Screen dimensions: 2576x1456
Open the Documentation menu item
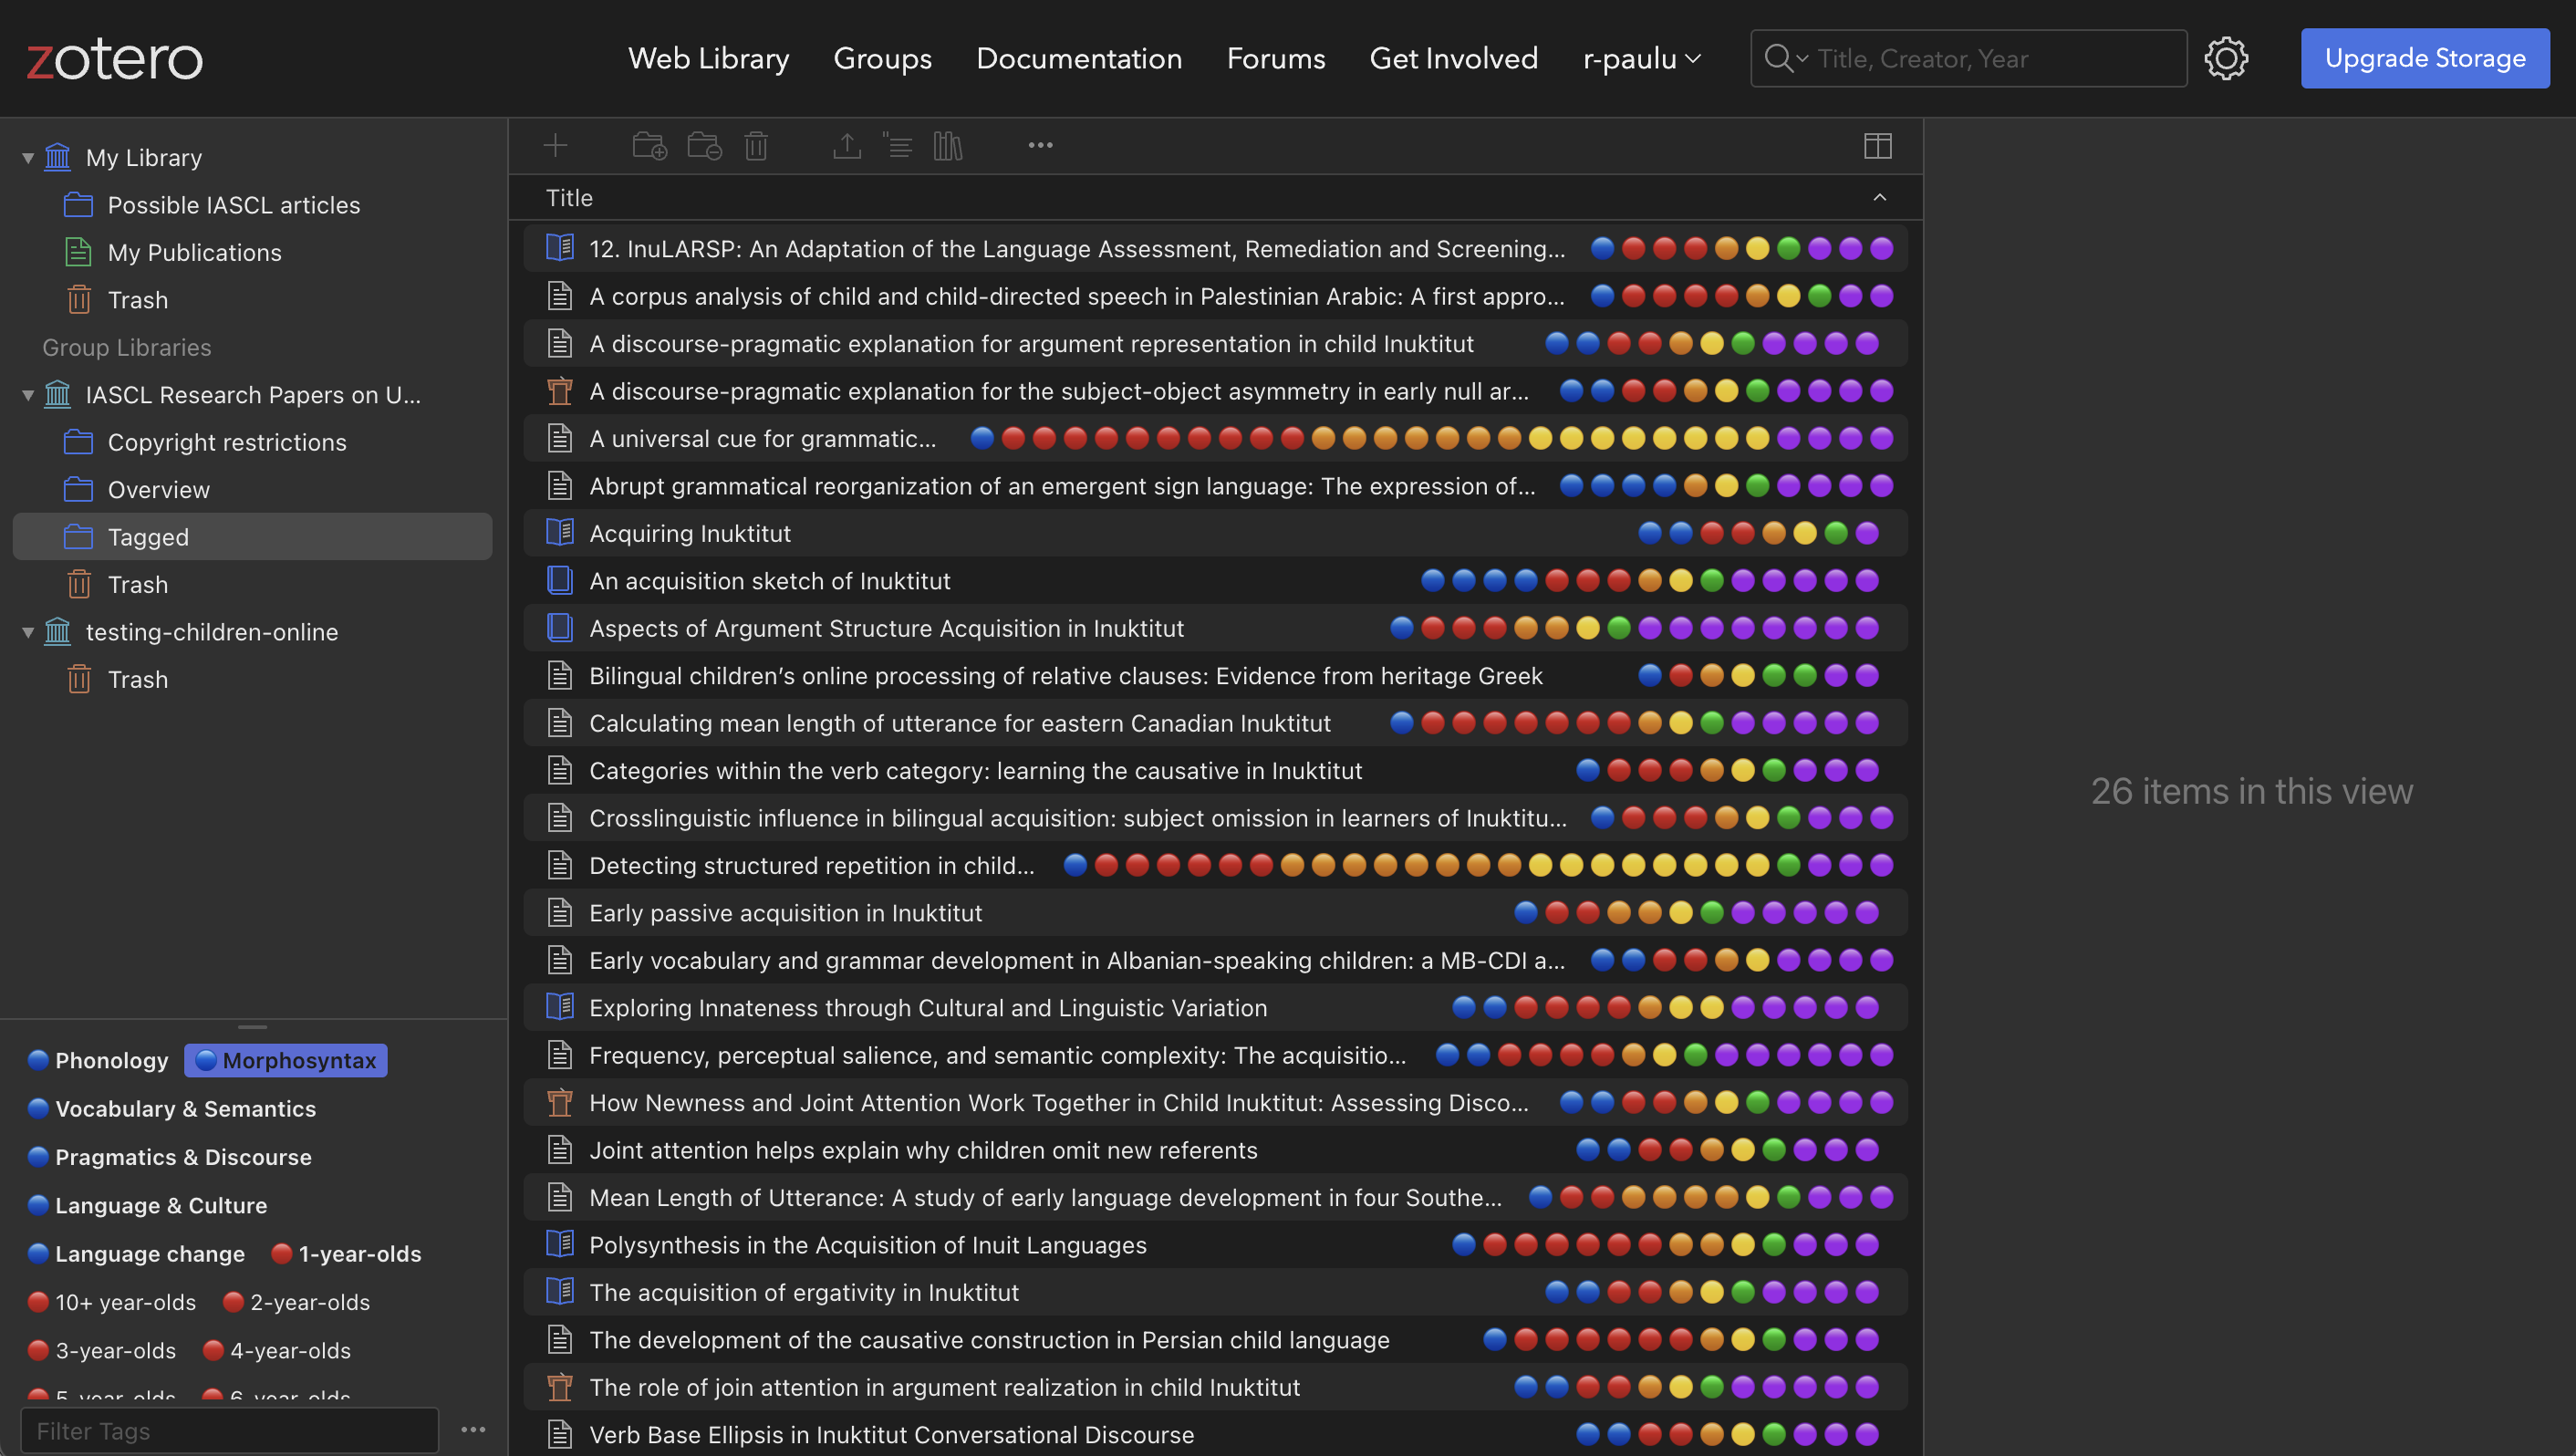click(1079, 58)
